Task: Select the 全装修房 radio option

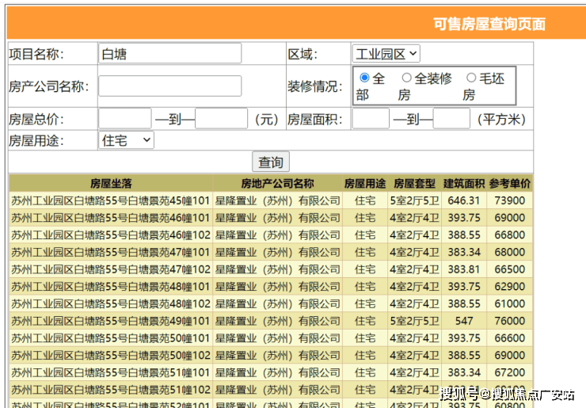Action: coord(407,78)
